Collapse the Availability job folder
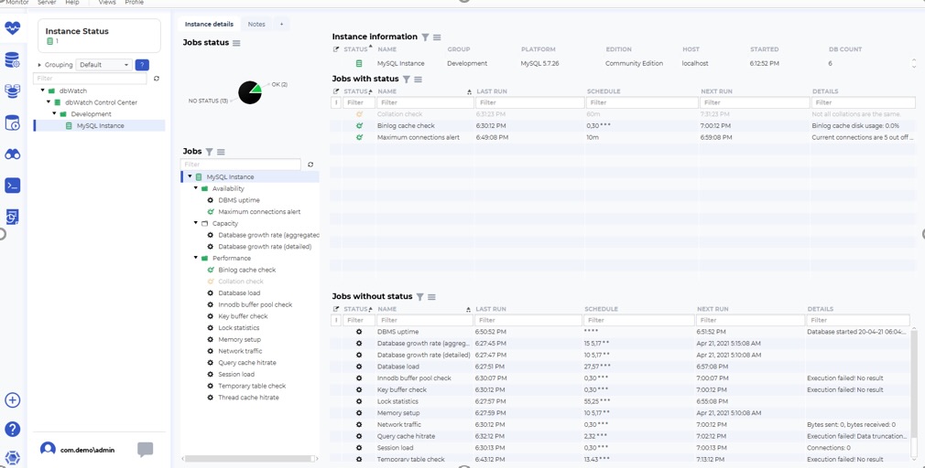The image size is (925, 468). [196, 188]
